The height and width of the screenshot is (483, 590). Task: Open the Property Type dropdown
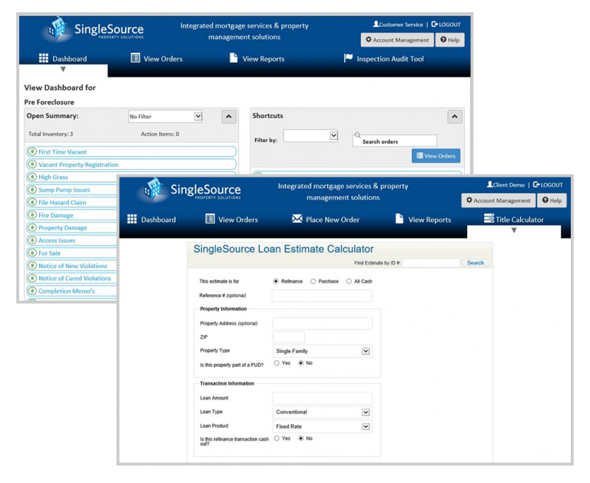[366, 351]
